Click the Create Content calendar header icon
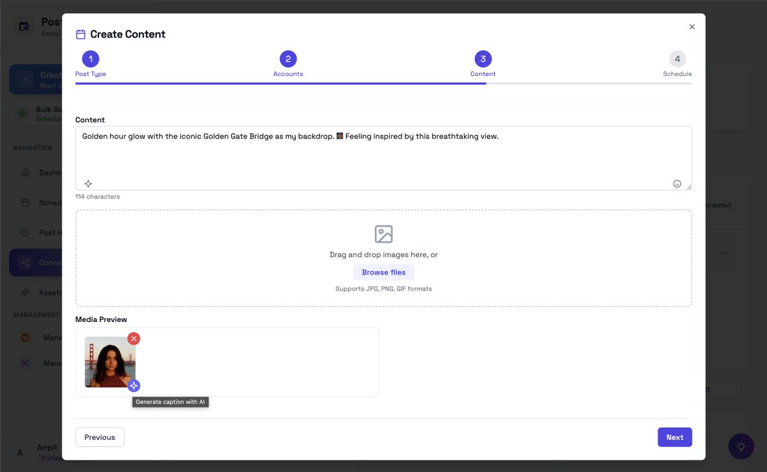Image resolution: width=767 pixels, height=472 pixels. pos(79,33)
